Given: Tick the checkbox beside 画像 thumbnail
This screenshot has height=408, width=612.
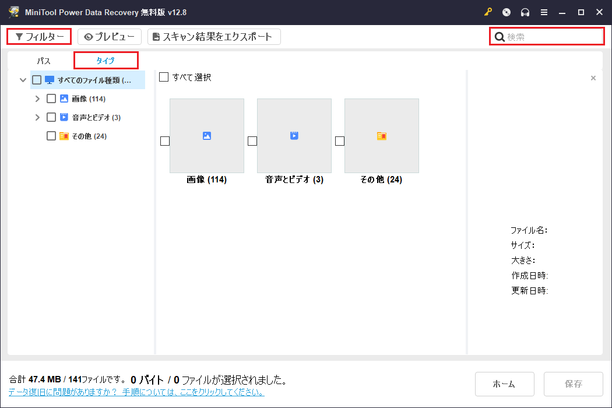Looking at the screenshot, I should click(165, 141).
